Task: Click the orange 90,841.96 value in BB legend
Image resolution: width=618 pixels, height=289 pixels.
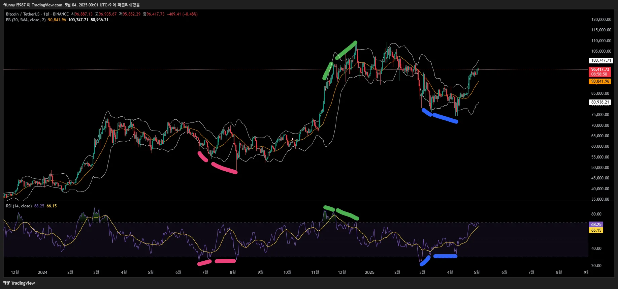Action: 57,20
